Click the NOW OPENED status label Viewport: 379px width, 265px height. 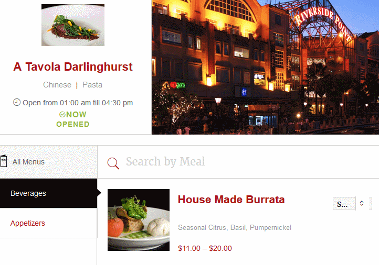pyautogui.click(x=73, y=119)
